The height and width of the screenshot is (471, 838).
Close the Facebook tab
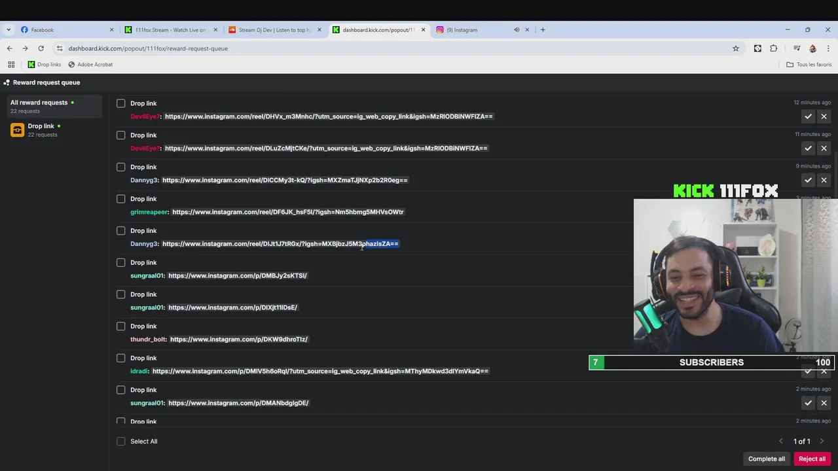[x=111, y=29]
